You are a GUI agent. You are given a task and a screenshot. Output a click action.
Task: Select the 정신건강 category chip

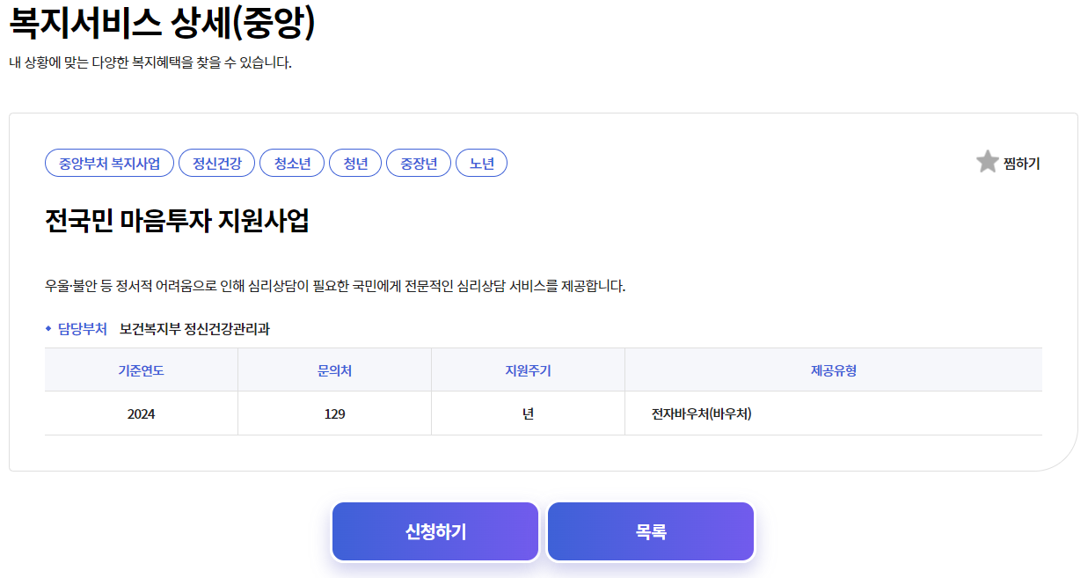216,163
